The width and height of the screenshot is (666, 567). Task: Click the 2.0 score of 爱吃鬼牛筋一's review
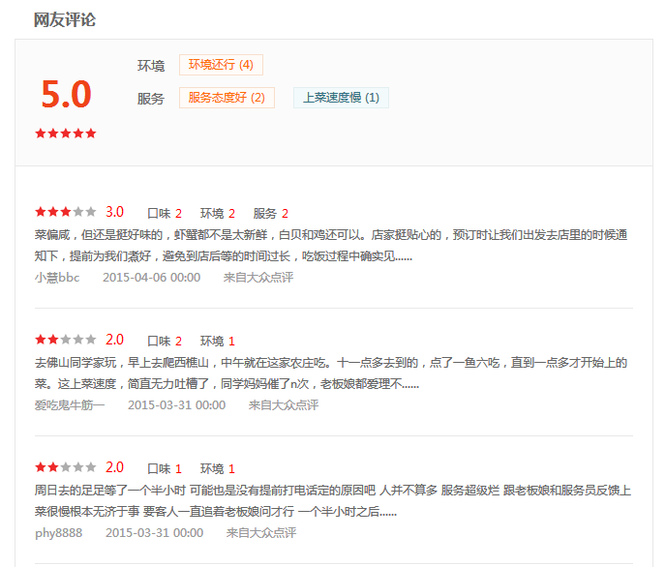pos(114,339)
